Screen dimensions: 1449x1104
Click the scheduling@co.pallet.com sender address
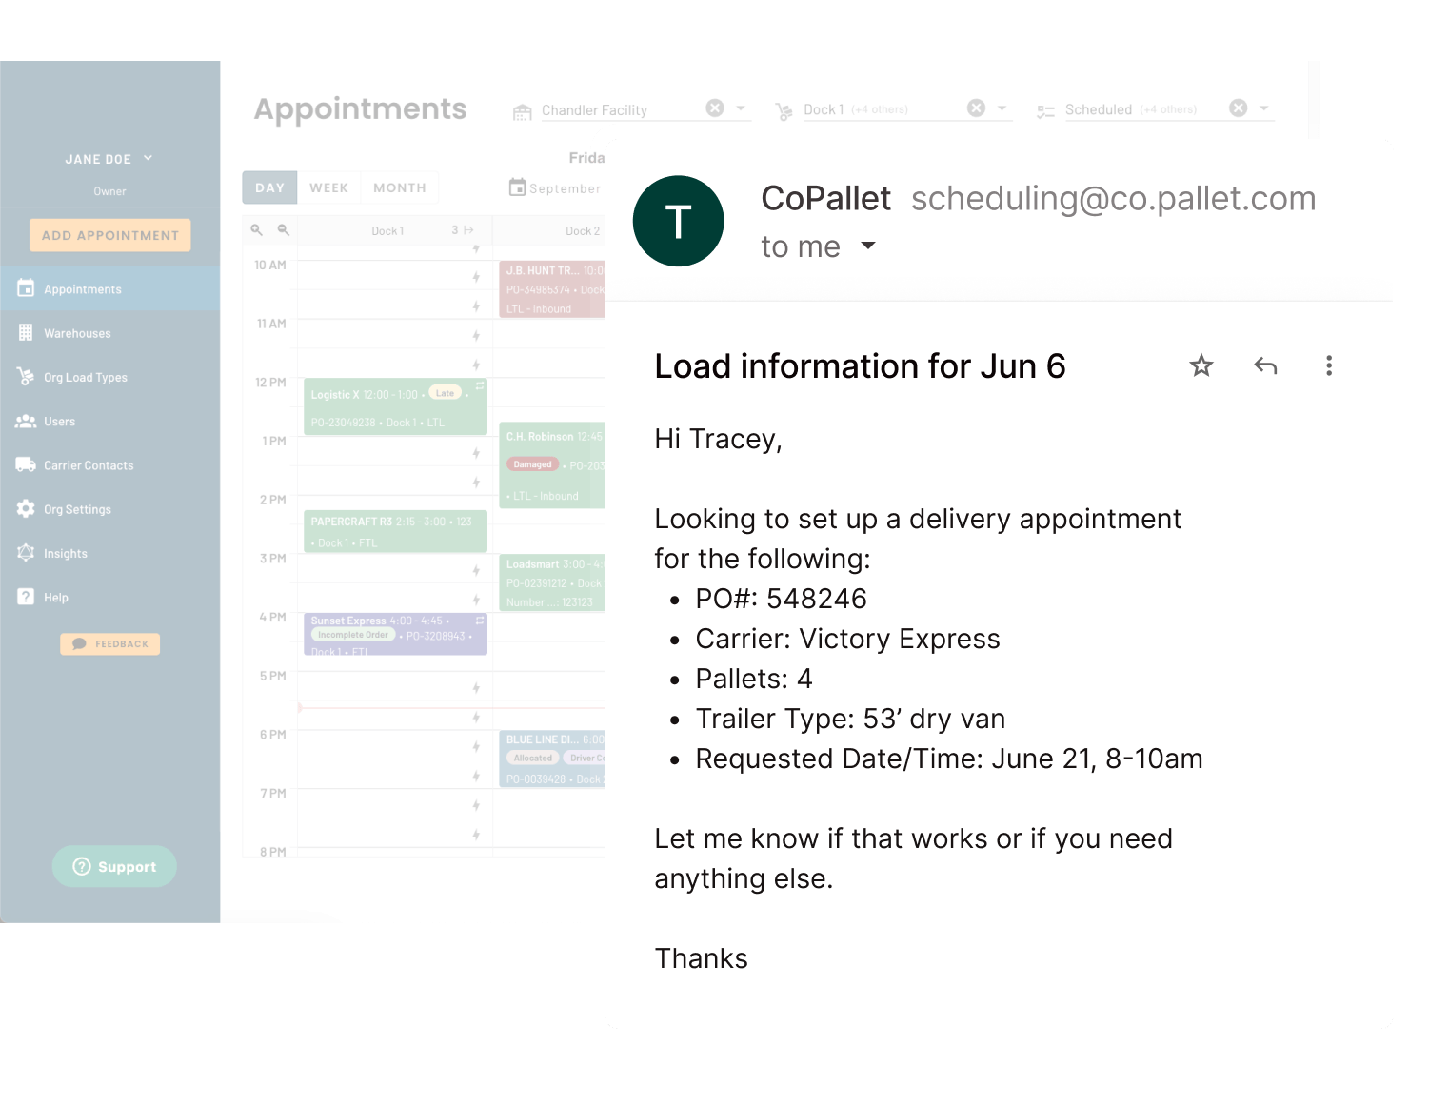point(1113,199)
